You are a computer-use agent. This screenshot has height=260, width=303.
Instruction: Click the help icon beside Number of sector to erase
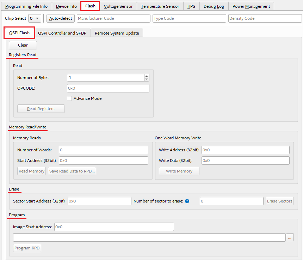187,201
